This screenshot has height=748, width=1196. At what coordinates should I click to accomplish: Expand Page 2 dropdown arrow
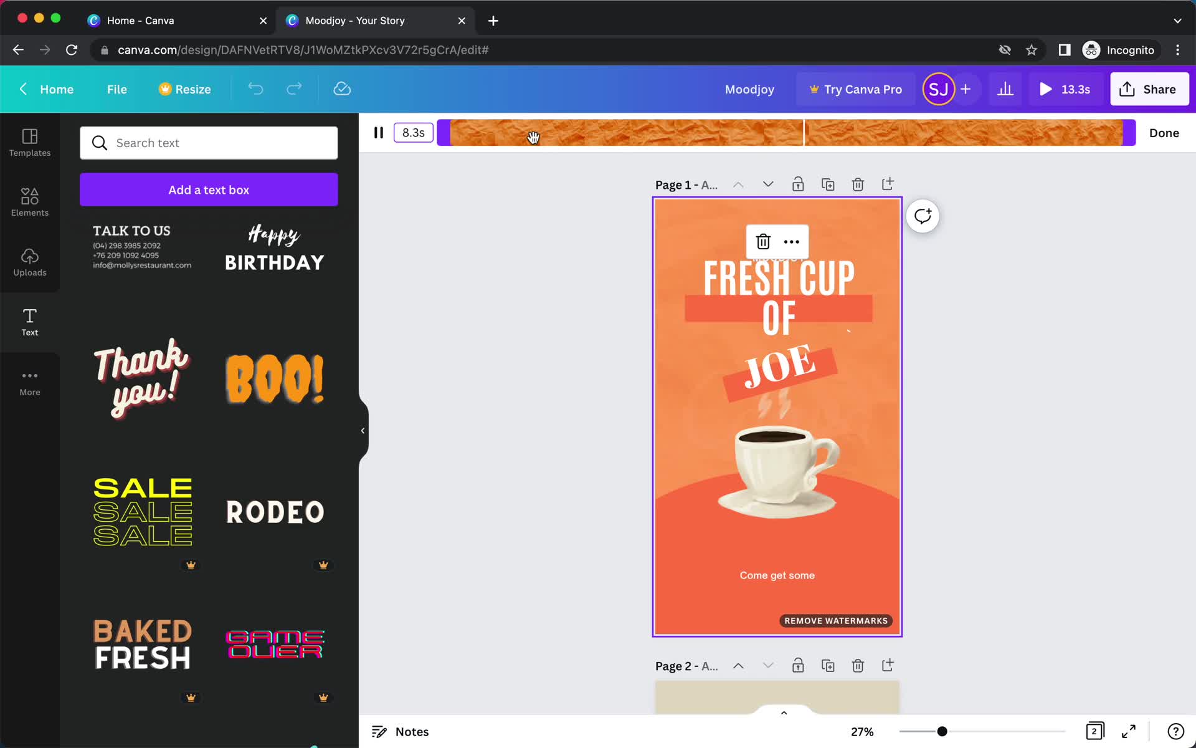(x=767, y=665)
